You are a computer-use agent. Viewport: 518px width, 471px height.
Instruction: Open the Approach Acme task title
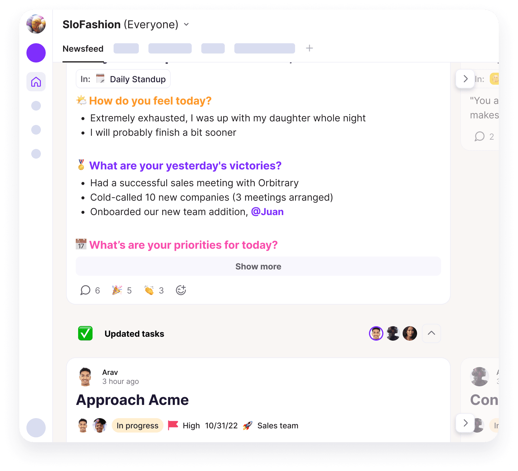[x=132, y=400]
